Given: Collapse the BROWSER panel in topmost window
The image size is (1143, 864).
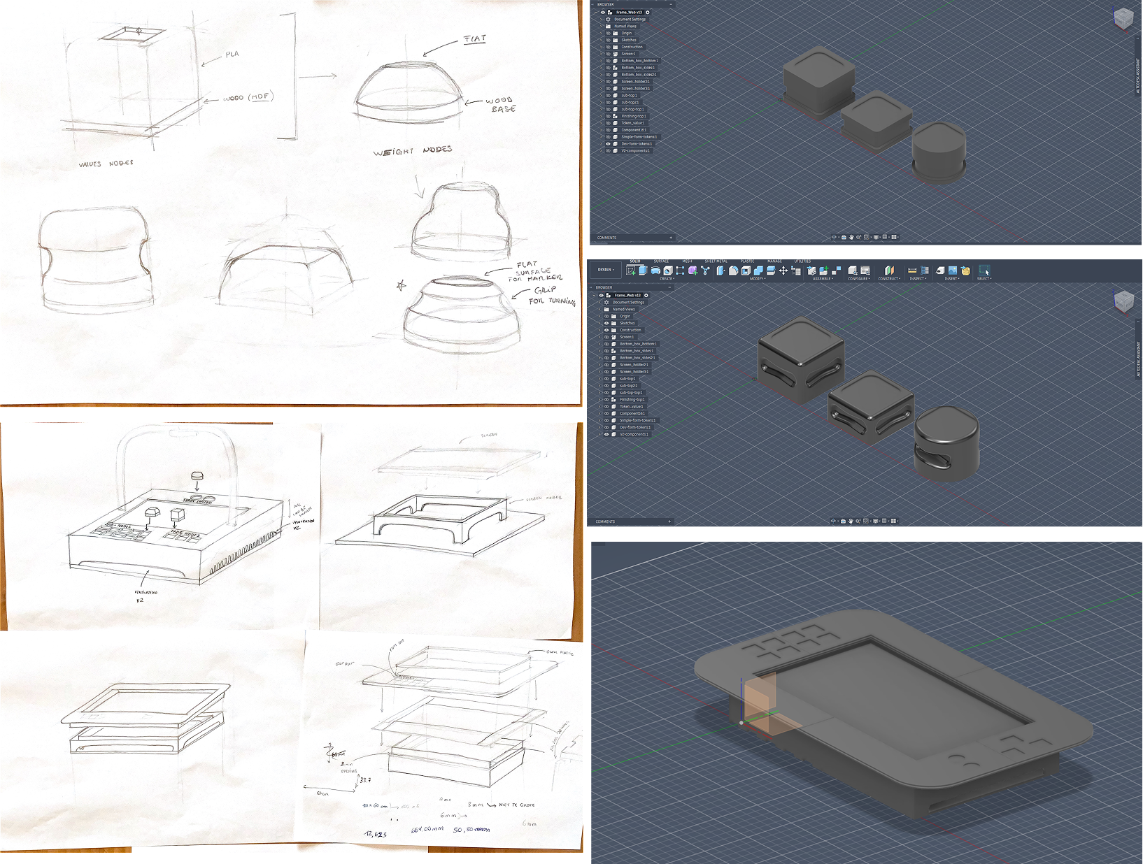Looking at the screenshot, I should 671,4.
